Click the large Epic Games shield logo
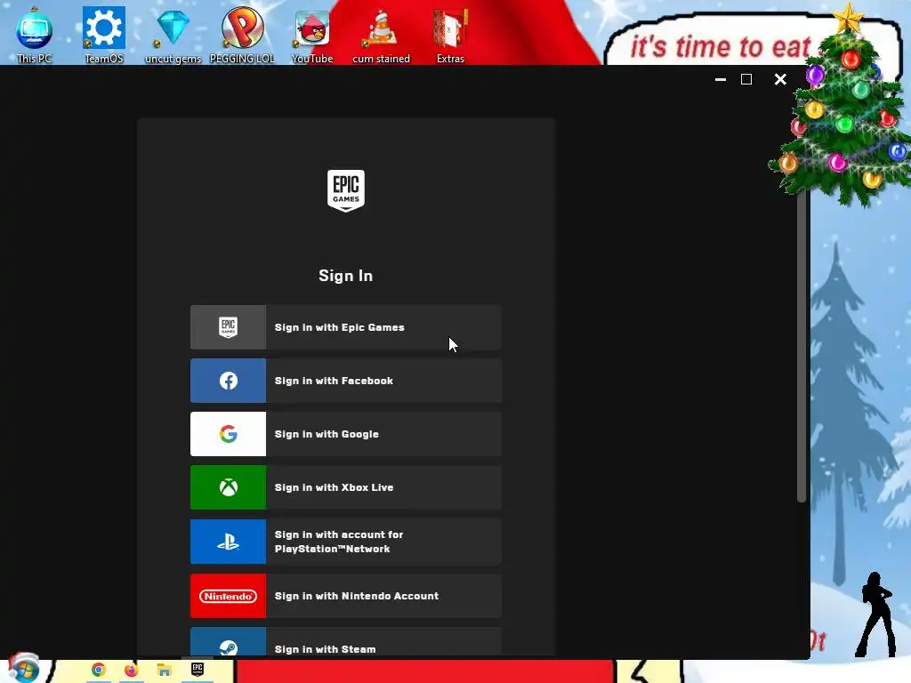Viewport: 911px width, 683px height. click(346, 191)
